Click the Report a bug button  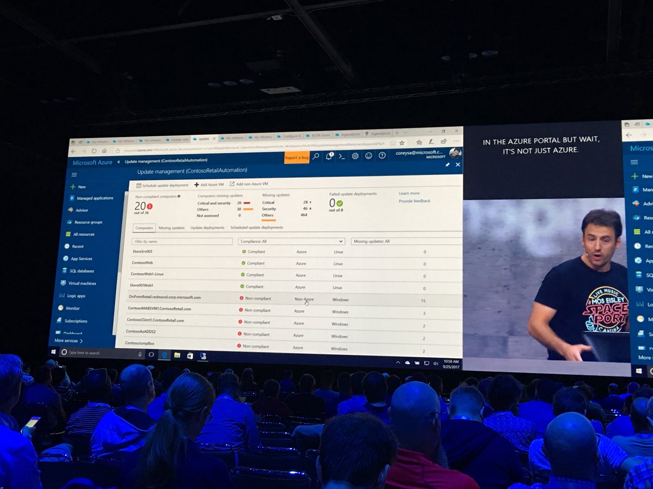297,158
